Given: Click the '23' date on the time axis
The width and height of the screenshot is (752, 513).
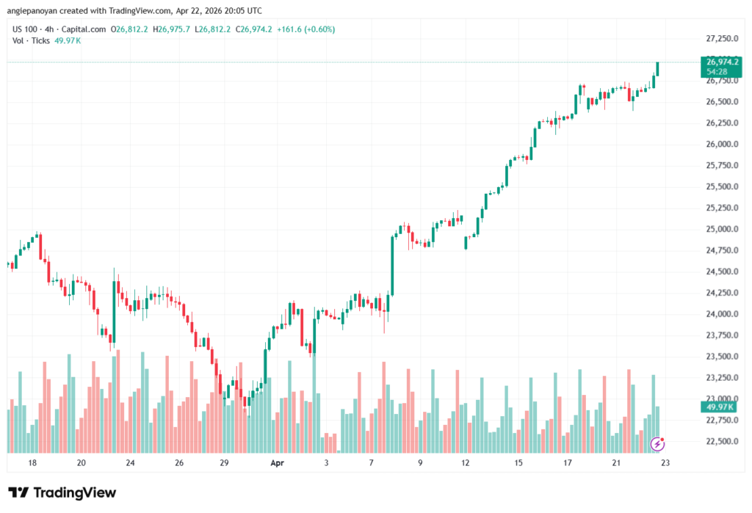Looking at the screenshot, I should click(x=665, y=463).
